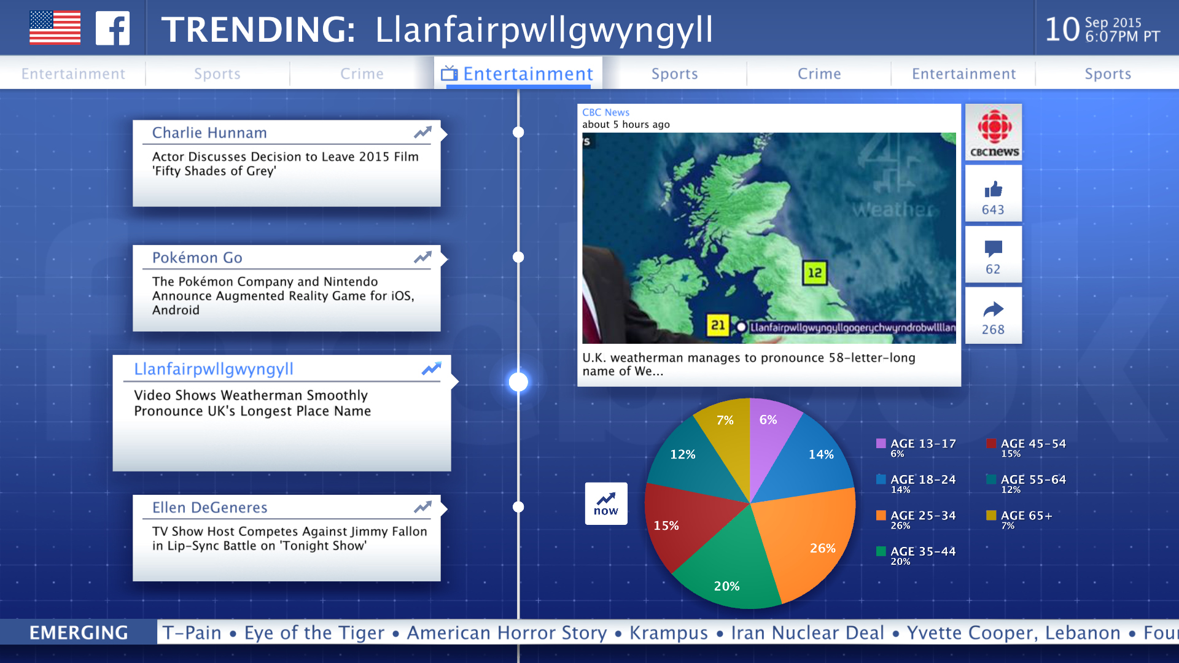
Task: Open the Pokémon Go story card
Action: click(287, 289)
